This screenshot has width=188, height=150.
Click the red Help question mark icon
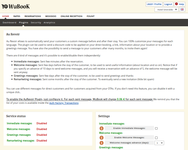tap(176, 4)
